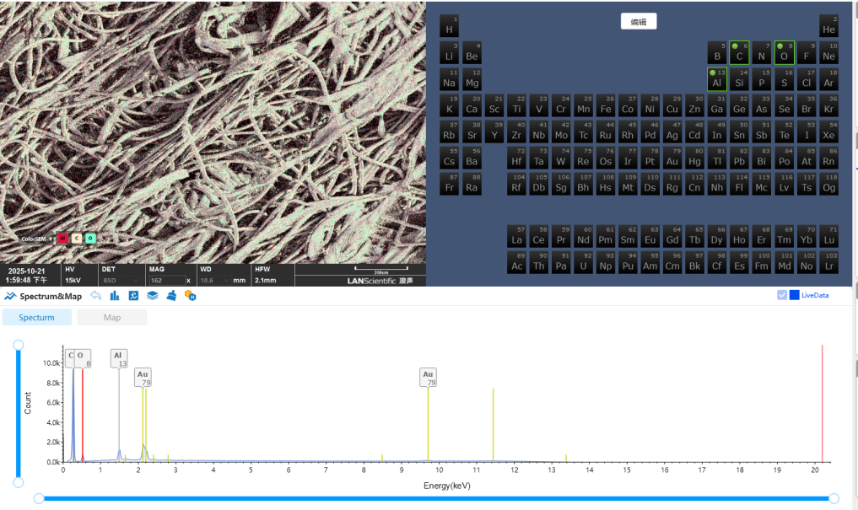
Task: Click the blue square scatter chart icon
Action: point(133,296)
